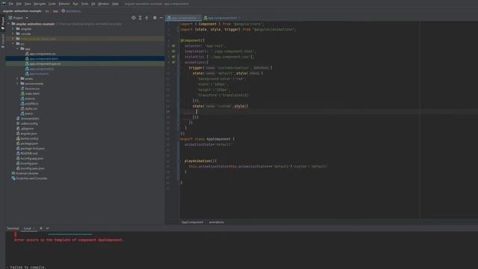478x269 pixels.
Task: Select .editorconfig file in tree
Action: pos(29,123)
